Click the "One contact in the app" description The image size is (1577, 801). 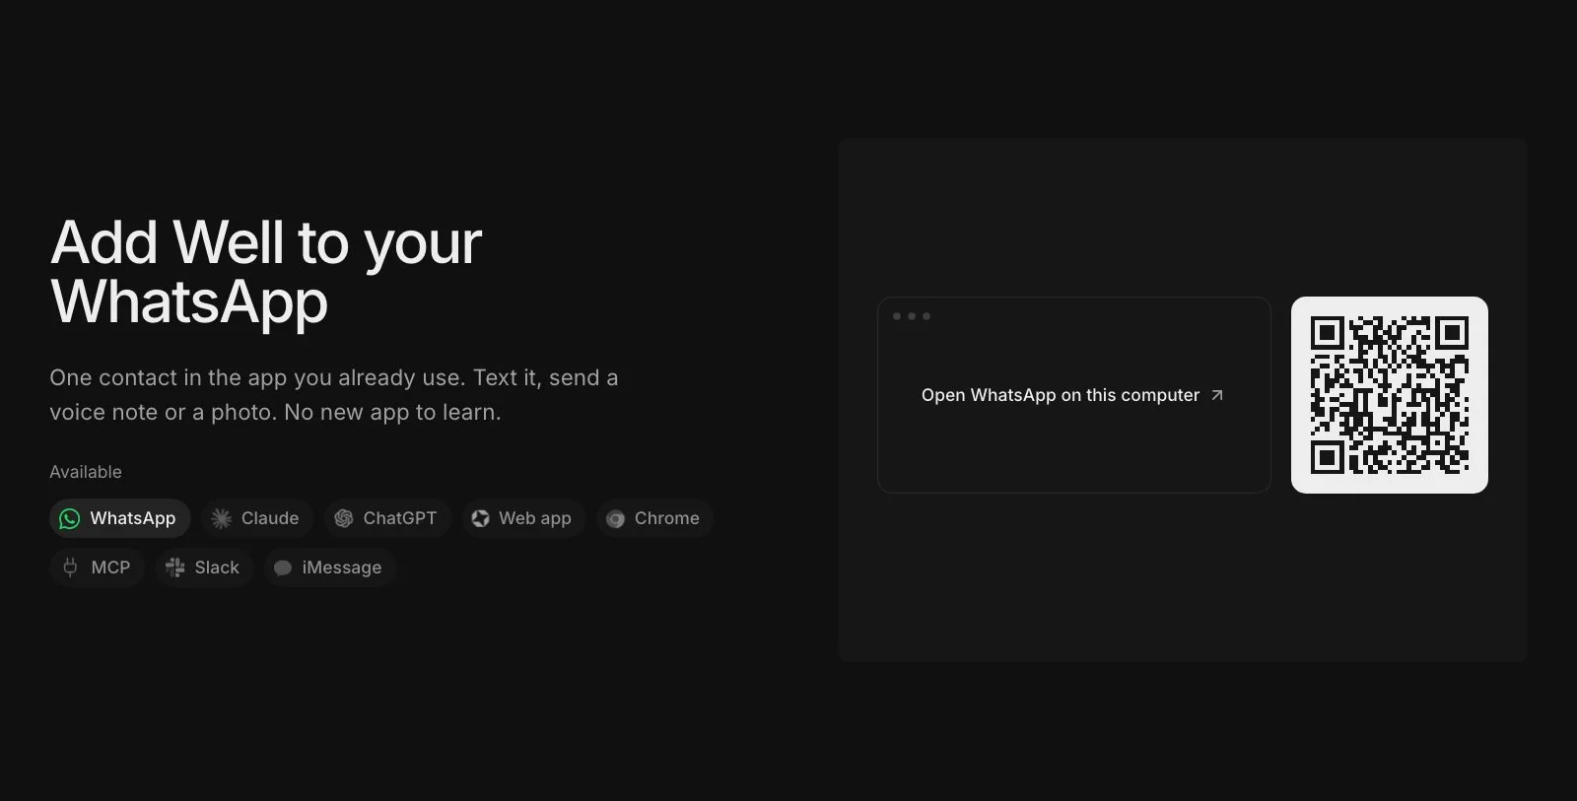point(334,395)
